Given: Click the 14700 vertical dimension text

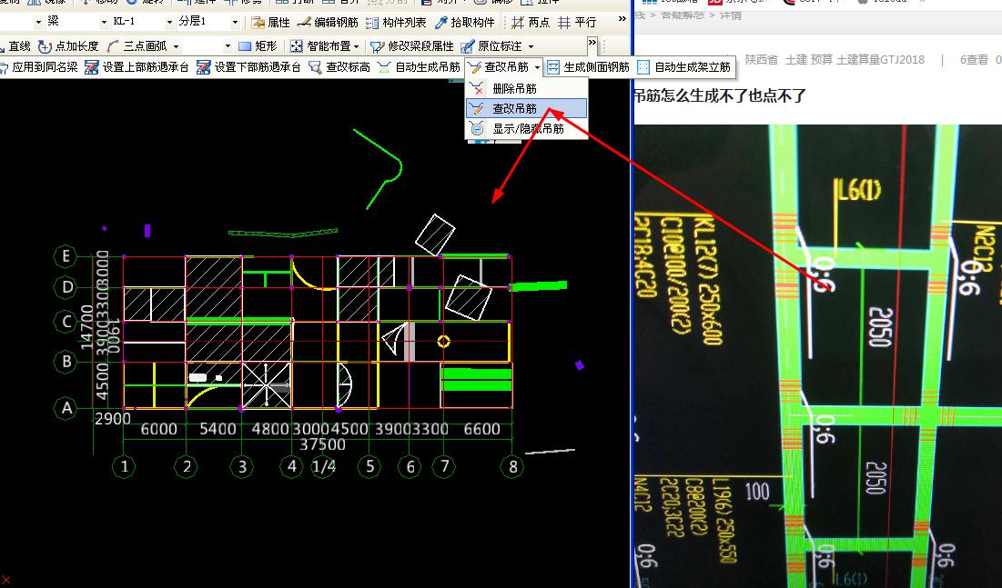Looking at the screenshot, I should point(86,327).
